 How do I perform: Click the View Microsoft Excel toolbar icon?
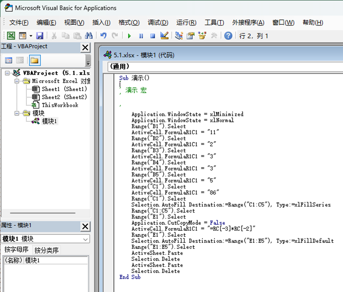pyautogui.click(x=11, y=36)
